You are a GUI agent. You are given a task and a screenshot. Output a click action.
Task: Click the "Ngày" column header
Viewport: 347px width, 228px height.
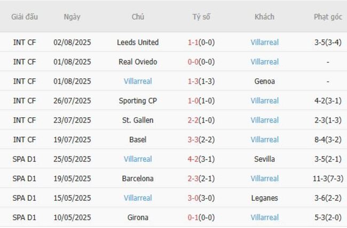pyautogui.click(x=72, y=17)
